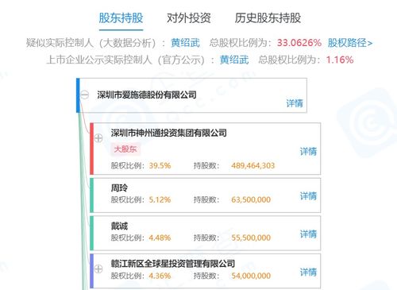
Task: Open 详情 for 周玲
Action: point(308,196)
